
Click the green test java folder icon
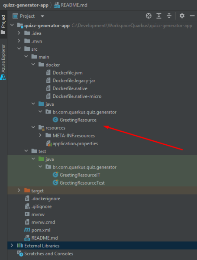(x=41, y=159)
